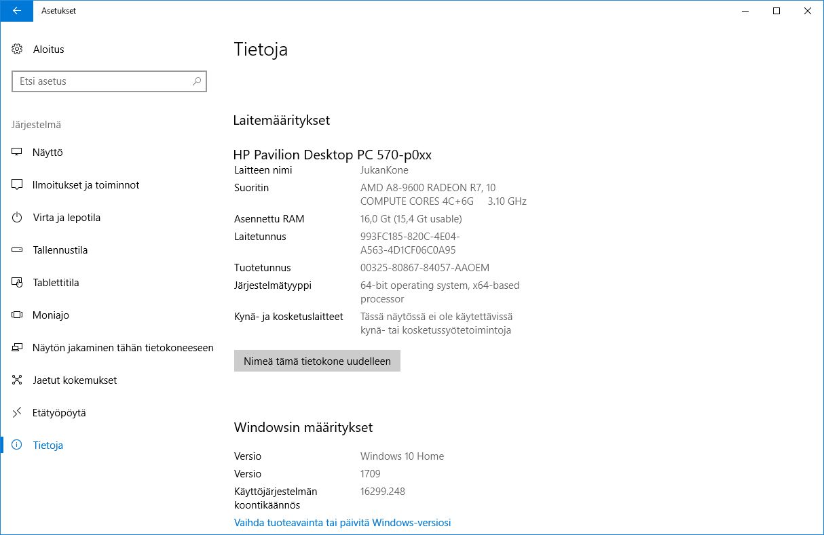Click the processor value AMD A8-9600
Viewport: 824px width, 535px height.
point(443,195)
